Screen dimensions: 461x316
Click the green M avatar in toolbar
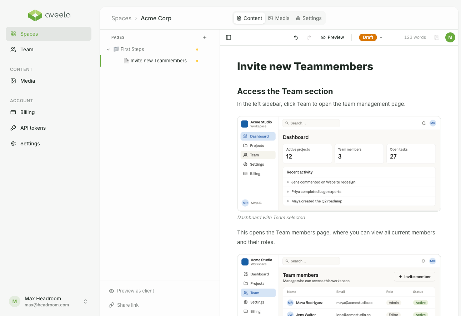tap(450, 37)
